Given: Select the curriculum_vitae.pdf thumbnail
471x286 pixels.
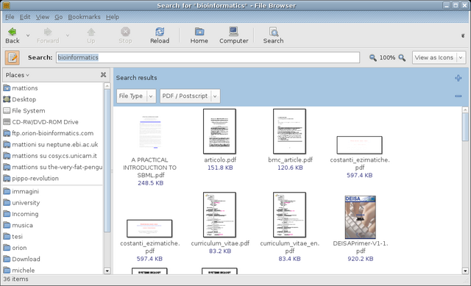Looking at the screenshot, I should 219,215.
